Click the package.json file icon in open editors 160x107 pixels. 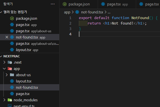(x=12, y=19)
